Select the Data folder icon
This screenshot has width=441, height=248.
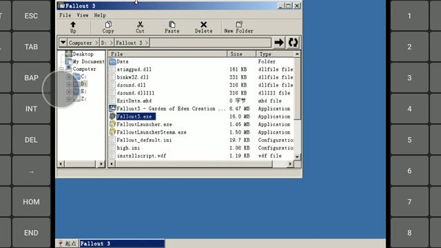click(112, 61)
